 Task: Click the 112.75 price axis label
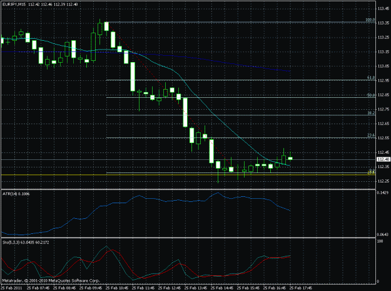[383, 109]
